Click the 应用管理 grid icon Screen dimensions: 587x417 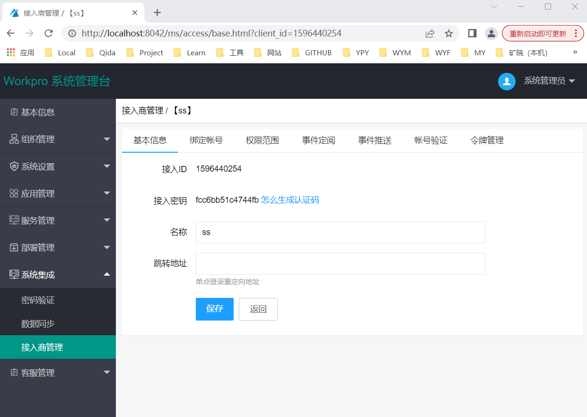pos(14,193)
